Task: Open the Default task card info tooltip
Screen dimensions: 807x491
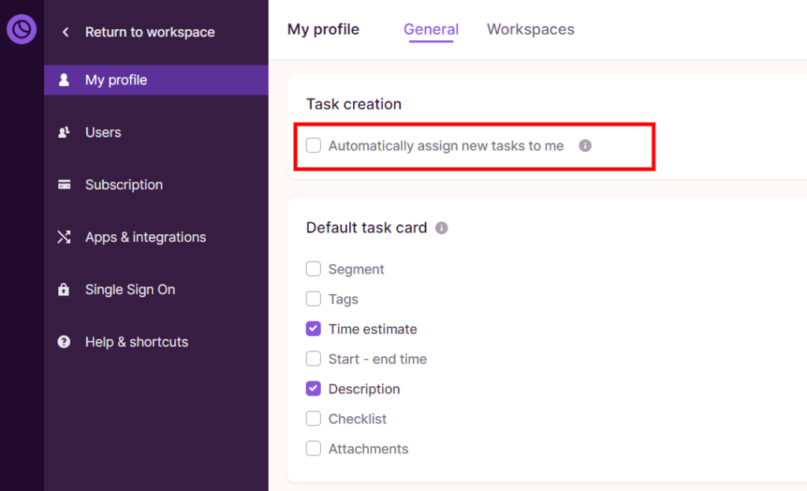Action: pyautogui.click(x=442, y=228)
